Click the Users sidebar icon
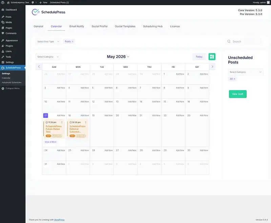The height and width of the screenshot is (223, 271). [x=3, y=51]
